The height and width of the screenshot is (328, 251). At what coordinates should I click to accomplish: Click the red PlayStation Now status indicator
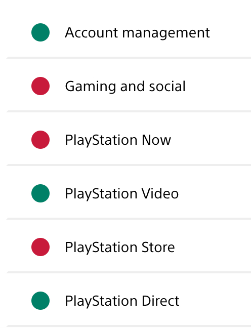[40, 140]
